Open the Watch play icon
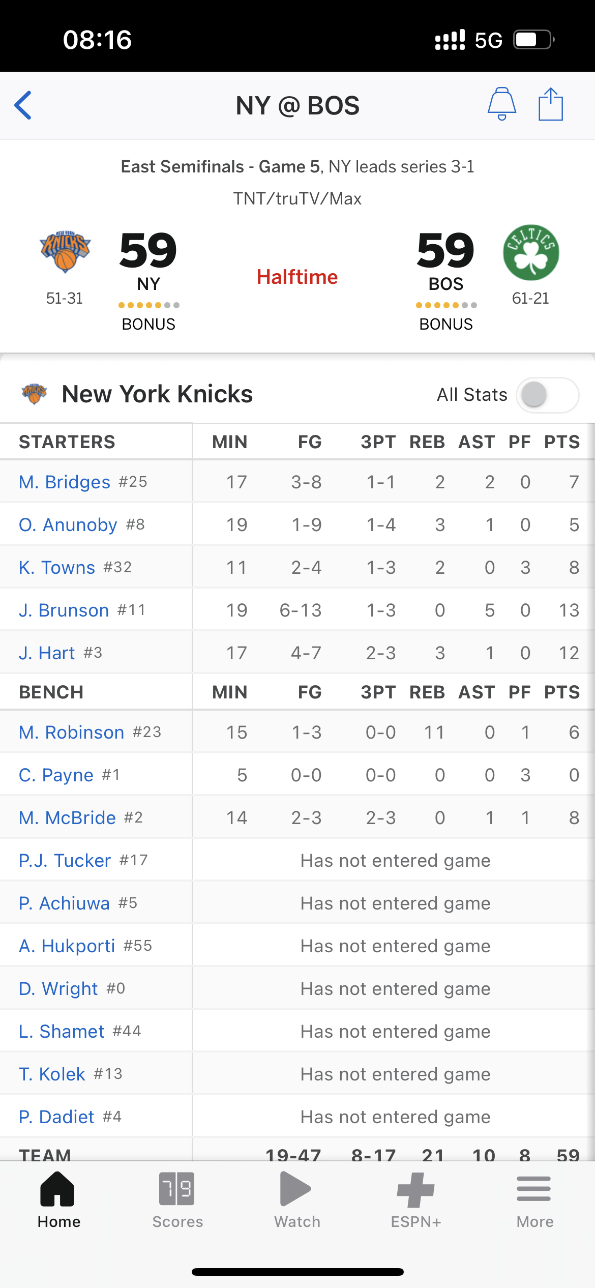The height and width of the screenshot is (1288, 595). (x=296, y=1189)
